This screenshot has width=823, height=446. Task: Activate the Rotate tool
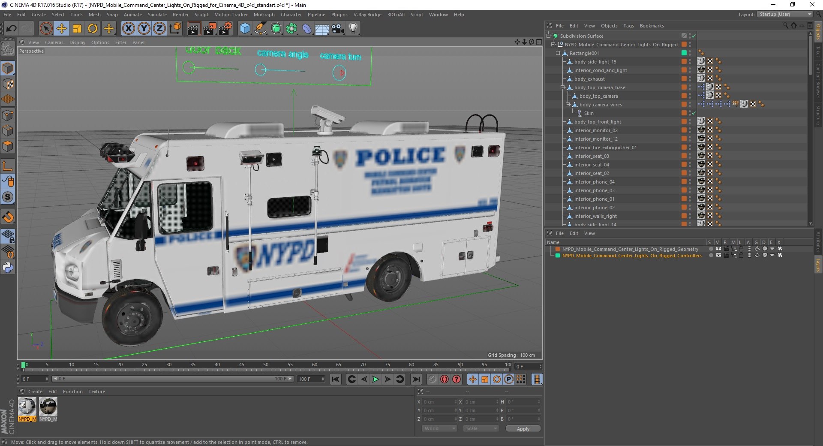[x=93, y=29]
